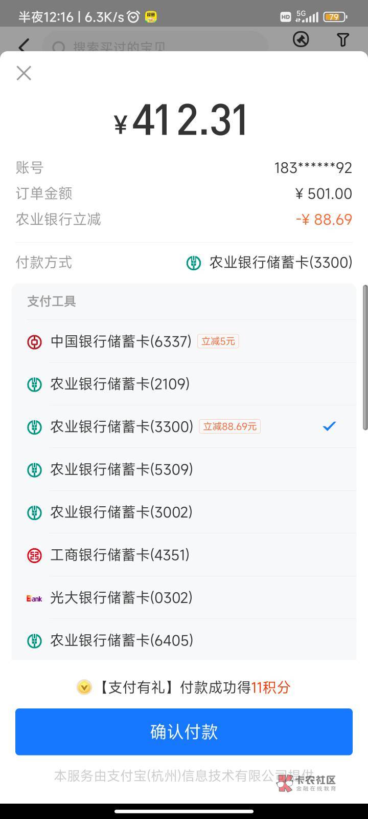
Task: Close the payment sheet with the X
Action: (24, 73)
